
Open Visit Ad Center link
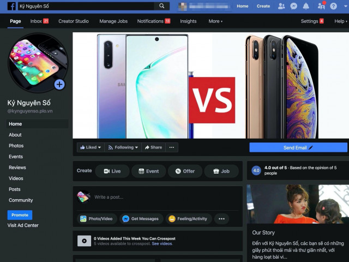tap(23, 225)
